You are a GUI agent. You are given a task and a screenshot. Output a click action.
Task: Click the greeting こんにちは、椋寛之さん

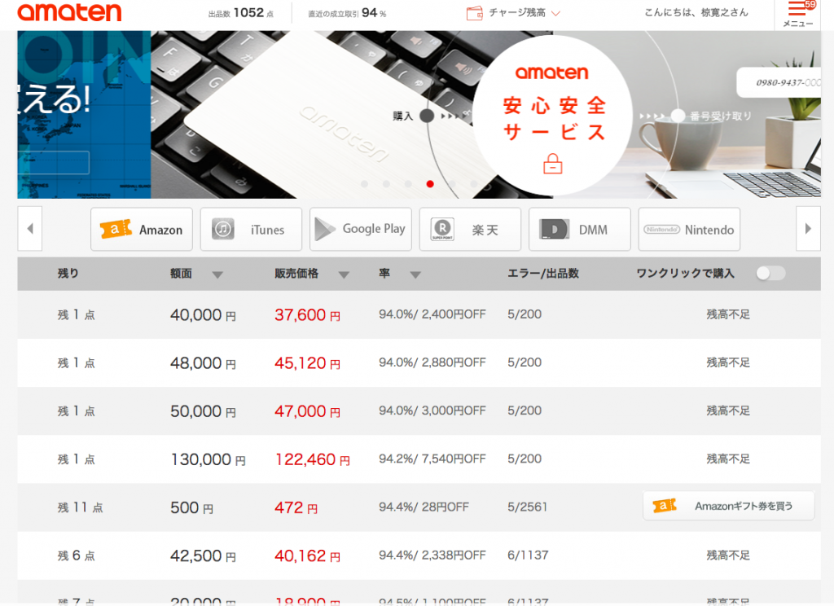pyautogui.click(x=696, y=12)
